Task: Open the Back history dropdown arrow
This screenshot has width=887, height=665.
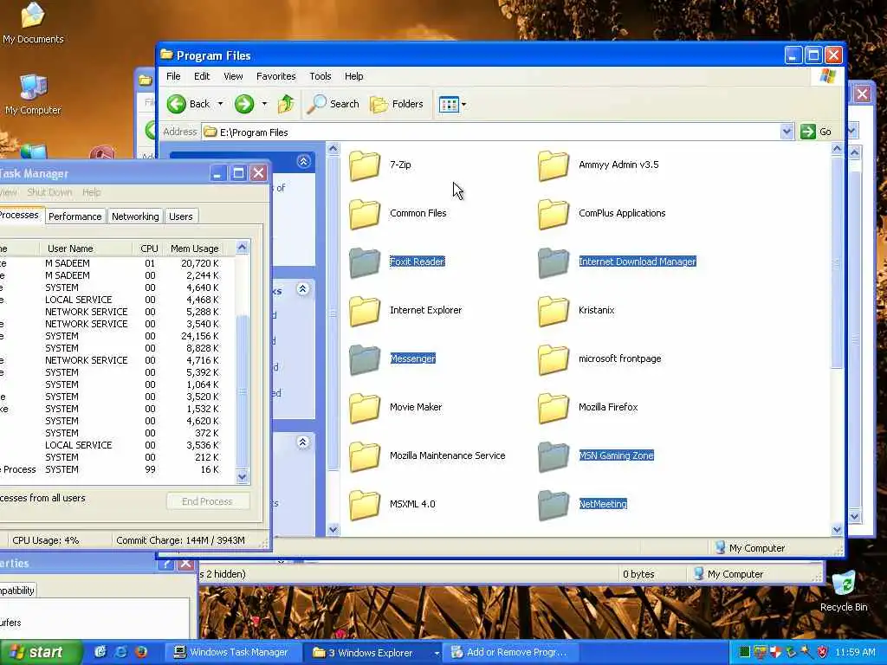Action: (x=221, y=104)
